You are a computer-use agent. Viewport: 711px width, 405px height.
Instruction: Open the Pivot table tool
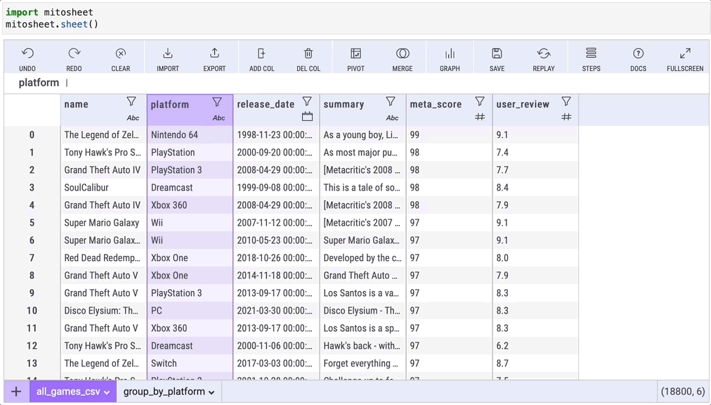point(355,58)
